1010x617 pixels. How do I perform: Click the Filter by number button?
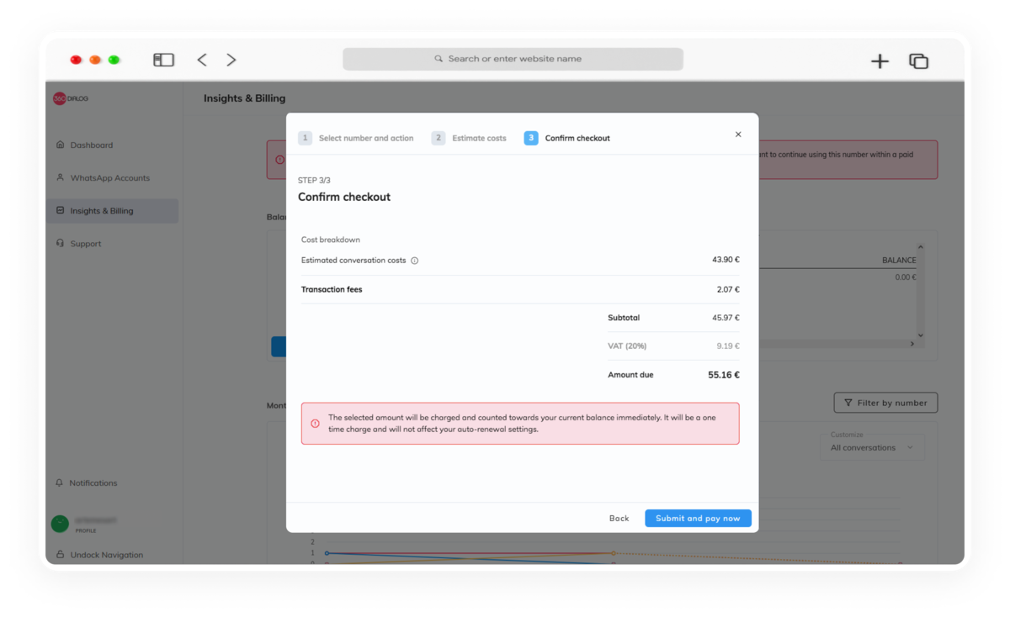(x=885, y=403)
